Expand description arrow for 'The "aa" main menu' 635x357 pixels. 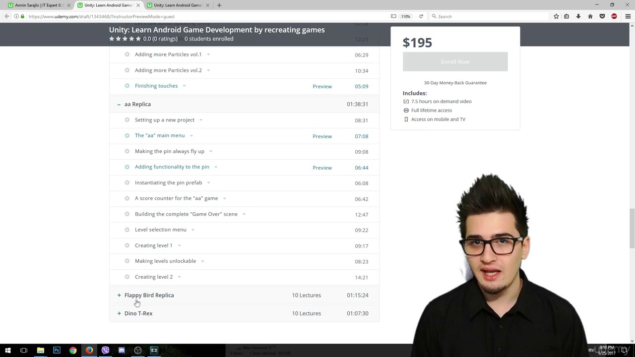[191, 136]
